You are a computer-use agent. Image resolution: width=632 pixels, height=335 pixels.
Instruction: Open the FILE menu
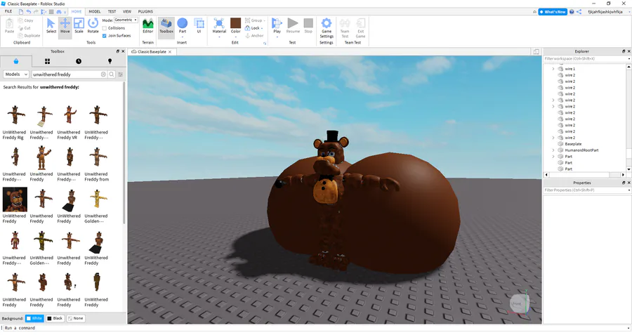pyautogui.click(x=8, y=12)
